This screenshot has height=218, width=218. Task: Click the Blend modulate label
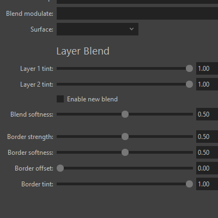pos(29,14)
